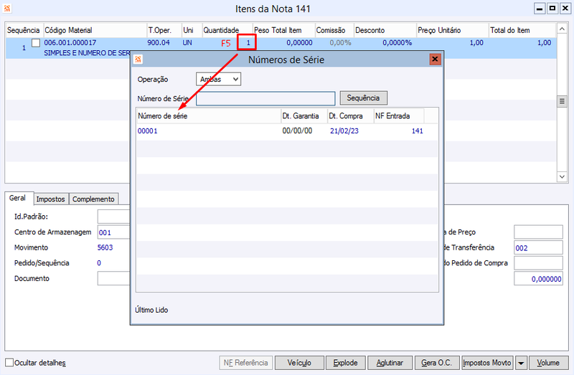This screenshot has width=574, height=375.
Task: Click the Peso Total Item column header
Action: (283, 30)
